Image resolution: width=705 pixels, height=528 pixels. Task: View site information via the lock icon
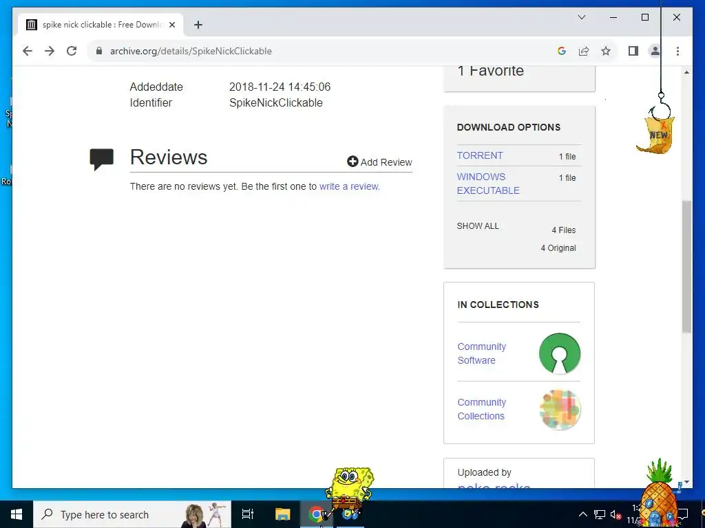[x=99, y=51]
